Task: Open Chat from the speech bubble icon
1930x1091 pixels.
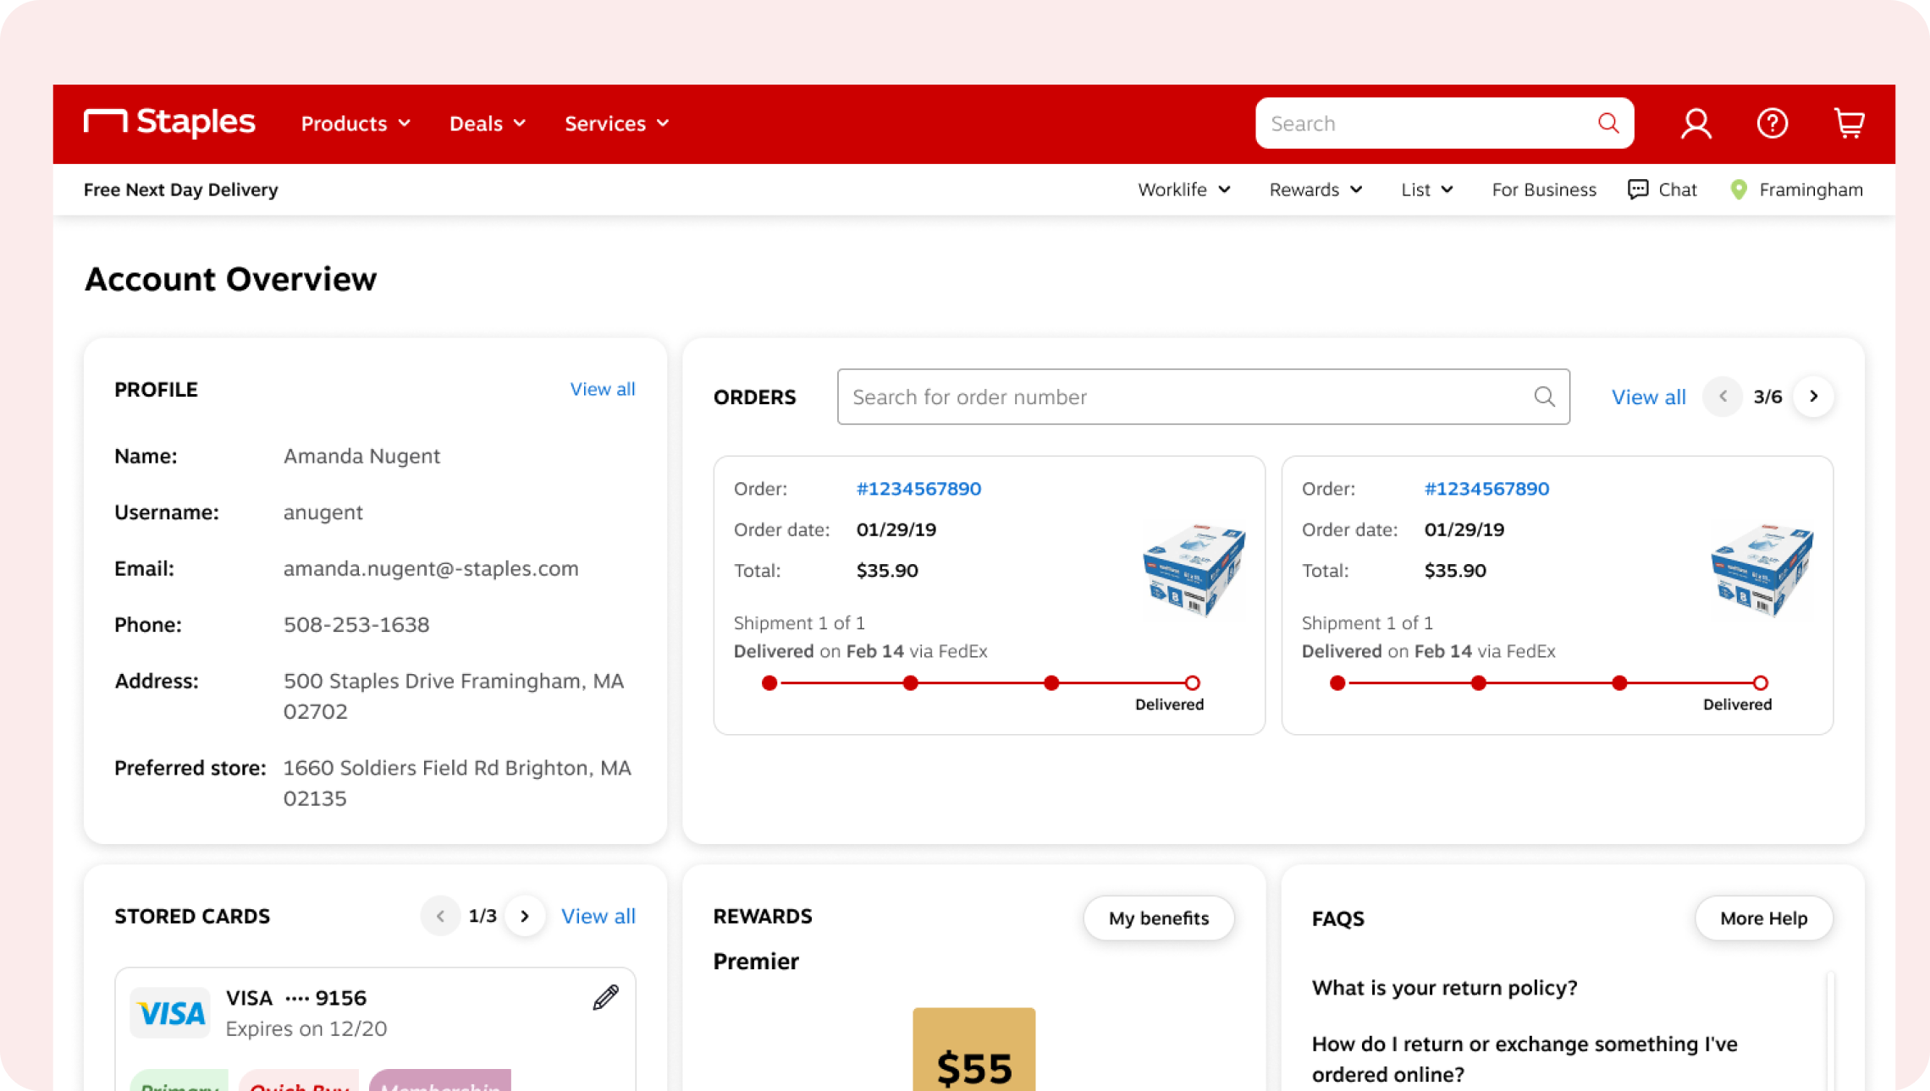Action: 1638,189
